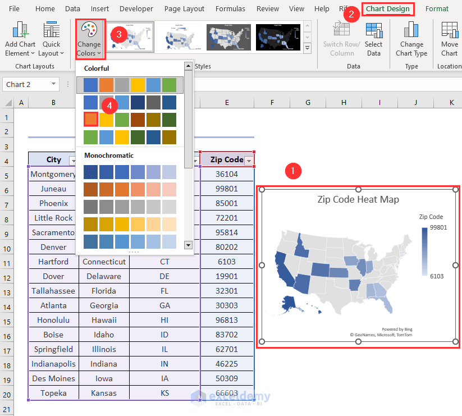462x416 pixels.
Task: Select the dark chart style thumbnail in gallery
Action: (278, 37)
